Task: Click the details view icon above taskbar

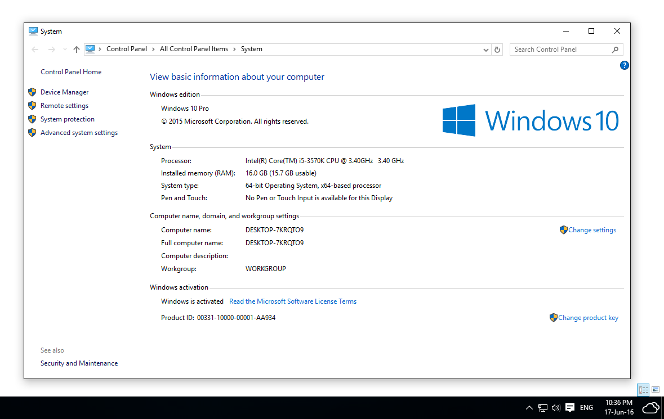Action: point(643,389)
